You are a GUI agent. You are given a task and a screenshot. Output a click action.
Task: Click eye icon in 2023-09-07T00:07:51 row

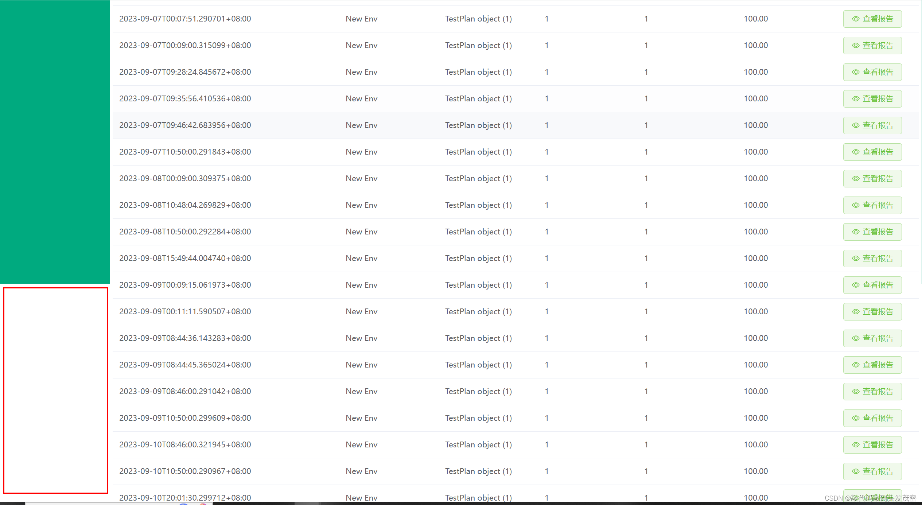pyautogui.click(x=856, y=19)
